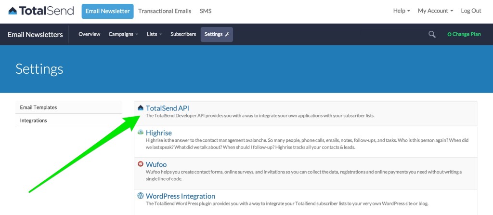The width and height of the screenshot is (493, 215).
Task: Open the Wufoo integration link
Action: 156,164
